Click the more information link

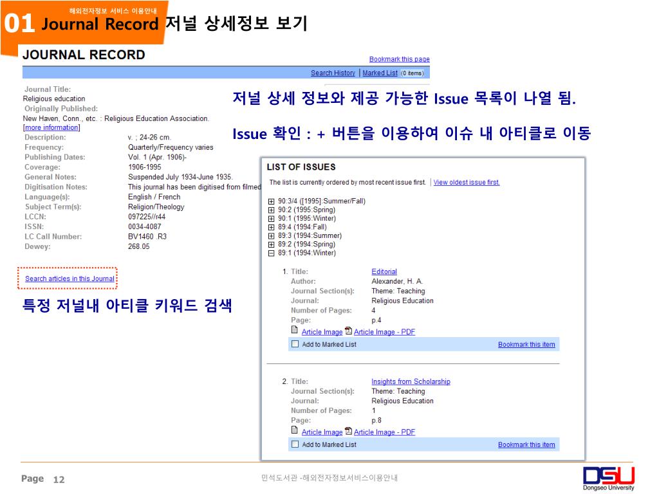pyautogui.click(x=51, y=128)
